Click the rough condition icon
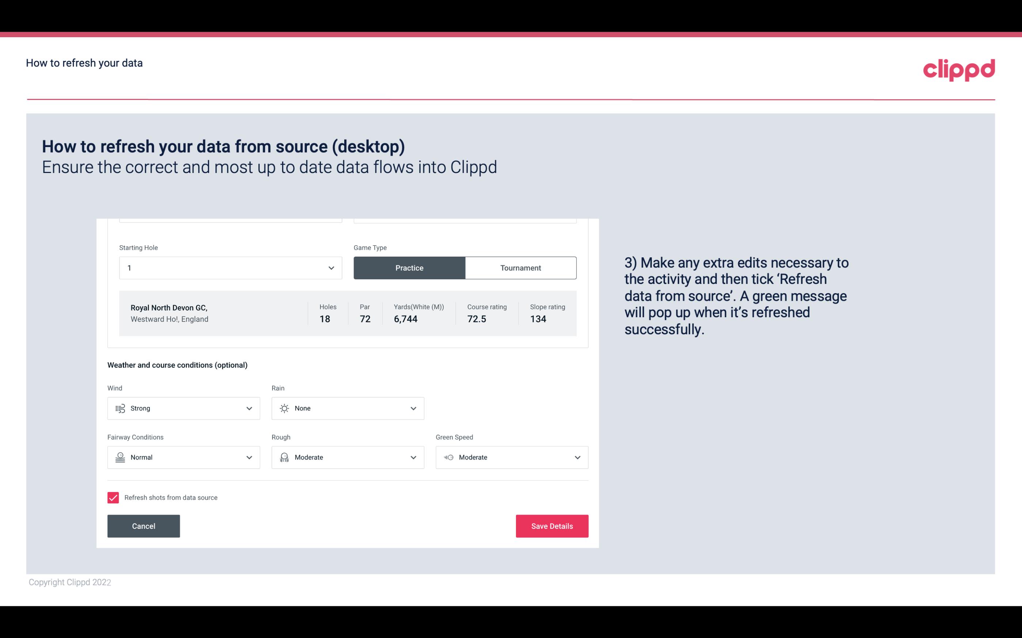This screenshot has width=1022, height=638. [x=283, y=457]
